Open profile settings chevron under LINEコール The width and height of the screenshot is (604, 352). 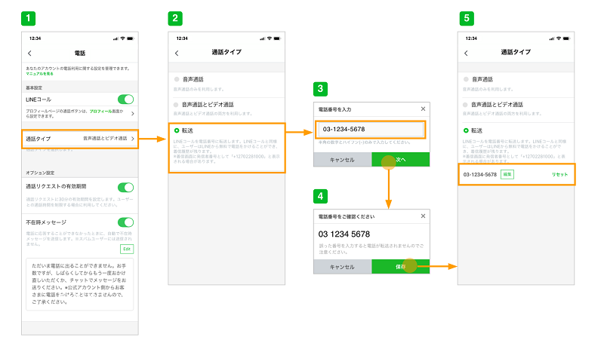click(133, 114)
